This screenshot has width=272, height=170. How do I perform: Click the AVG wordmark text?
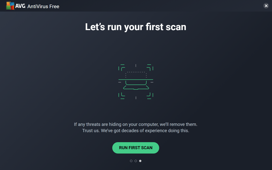[20, 6]
